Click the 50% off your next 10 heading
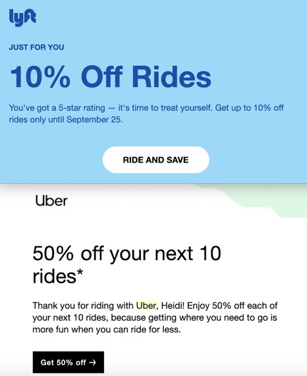The image size is (307, 376). click(126, 254)
